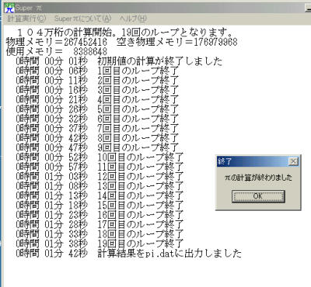Click the 6回目のループ終了 line

[97, 119]
